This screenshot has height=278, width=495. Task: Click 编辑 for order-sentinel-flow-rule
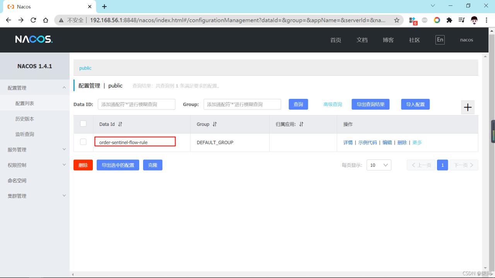387,142
